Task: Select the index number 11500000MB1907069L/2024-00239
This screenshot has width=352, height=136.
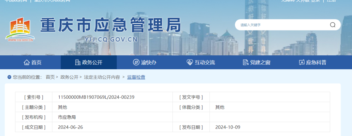Action: click(x=96, y=97)
